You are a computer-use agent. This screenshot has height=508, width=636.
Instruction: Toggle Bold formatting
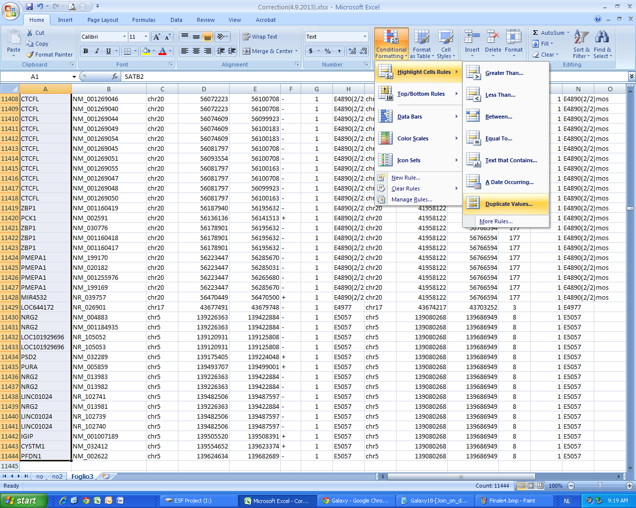point(85,51)
